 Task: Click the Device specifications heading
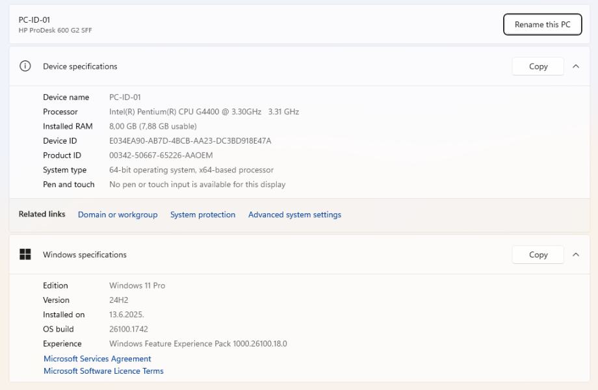point(80,66)
